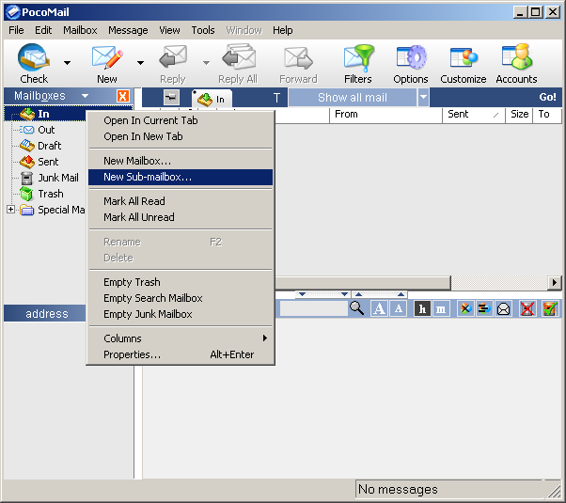Viewport: 566px width, 503px height.
Task: Expand the Special Mailboxes tree node
Action: point(10,210)
